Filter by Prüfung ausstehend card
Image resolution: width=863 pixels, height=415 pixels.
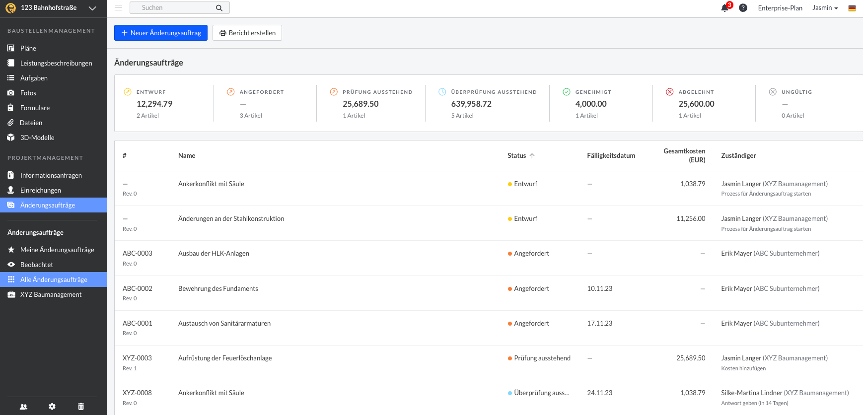[371, 103]
